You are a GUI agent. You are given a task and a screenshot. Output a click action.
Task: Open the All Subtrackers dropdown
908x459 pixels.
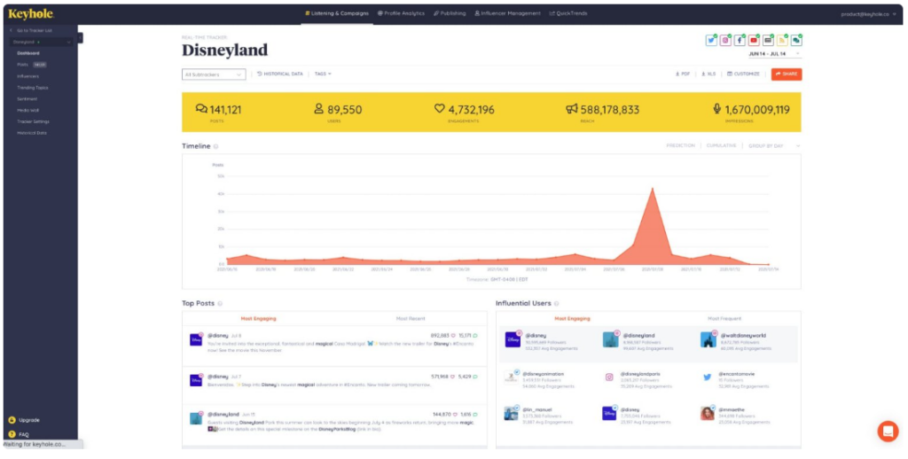coord(214,74)
